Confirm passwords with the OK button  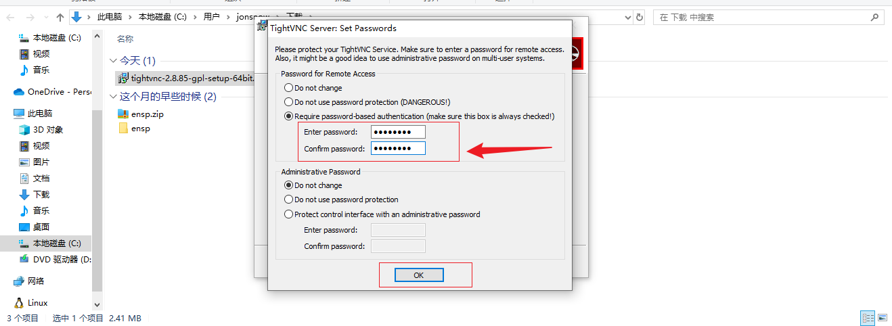[x=418, y=275]
